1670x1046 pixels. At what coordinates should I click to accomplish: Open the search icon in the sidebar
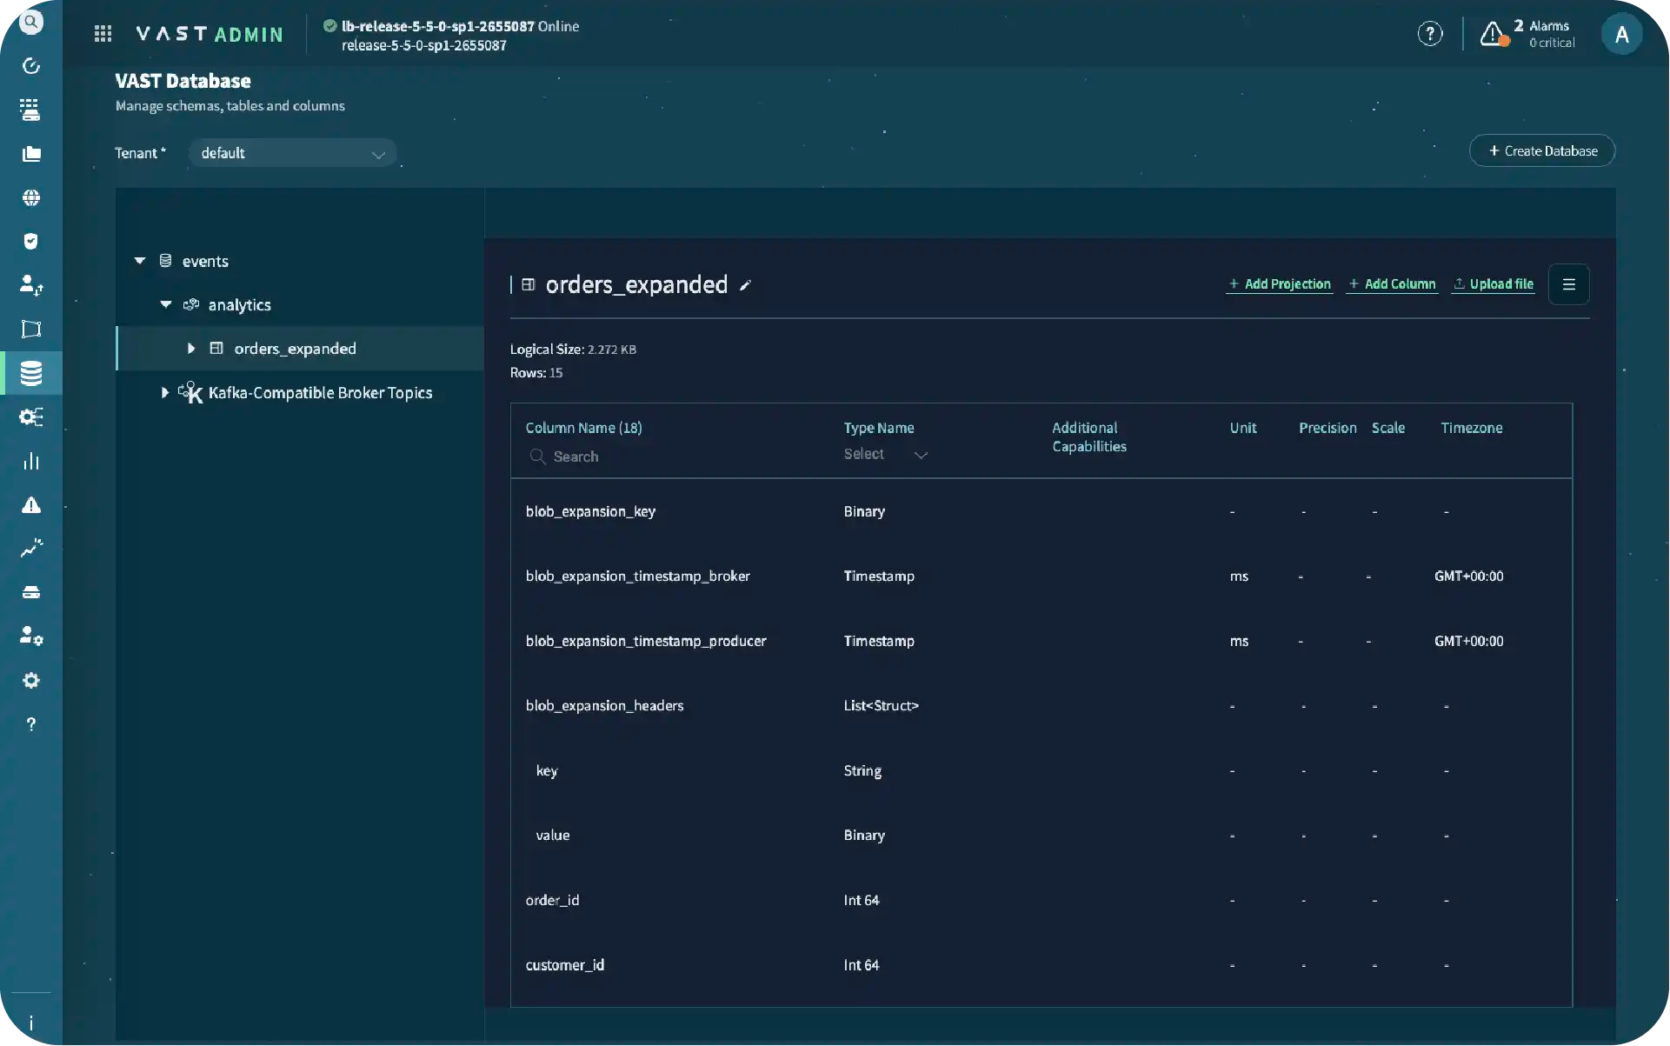pyautogui.click(x=30, y=22)
